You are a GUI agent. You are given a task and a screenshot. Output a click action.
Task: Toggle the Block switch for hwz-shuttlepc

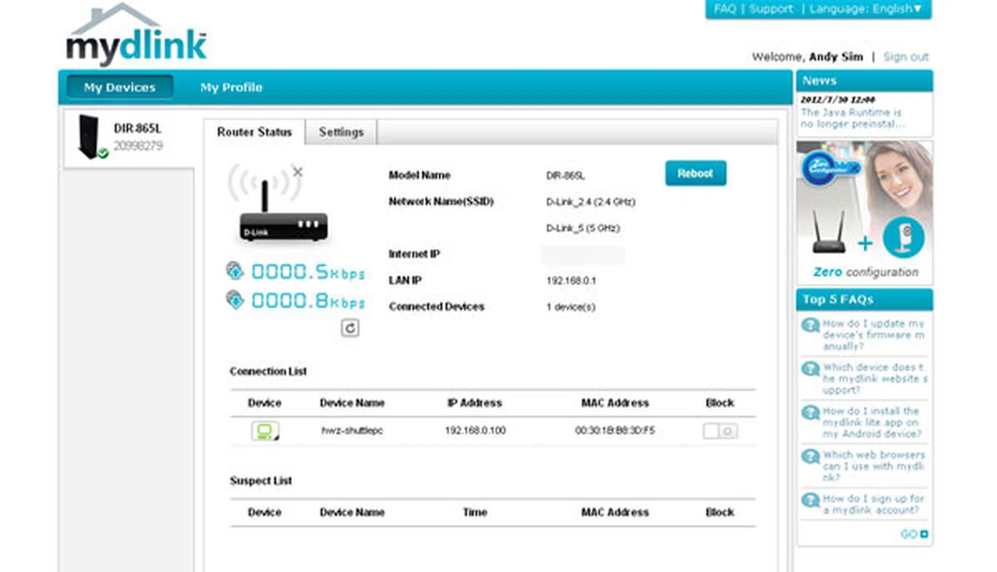click(x=720, y=431)
